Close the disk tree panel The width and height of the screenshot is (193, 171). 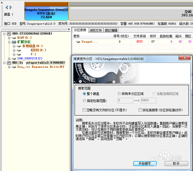coord(69,29)
